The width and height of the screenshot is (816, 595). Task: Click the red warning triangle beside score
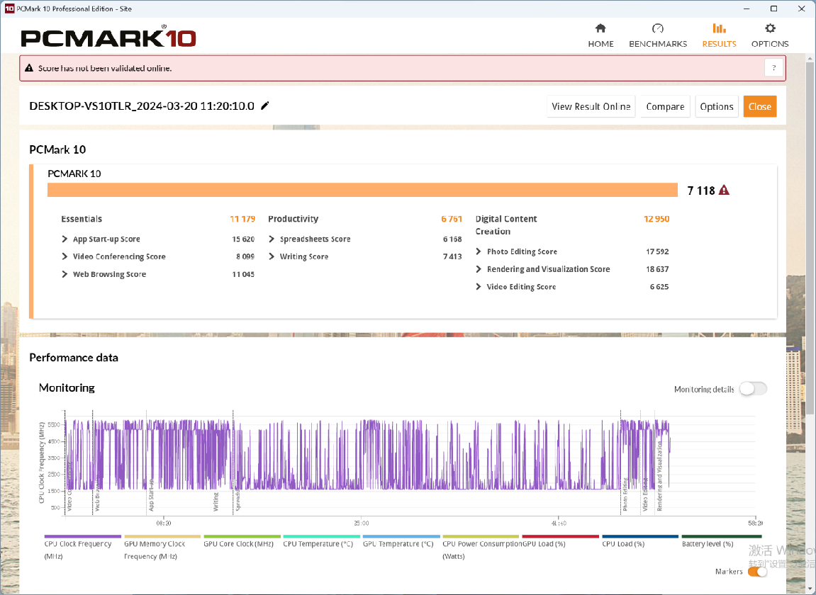pos(724,191)
